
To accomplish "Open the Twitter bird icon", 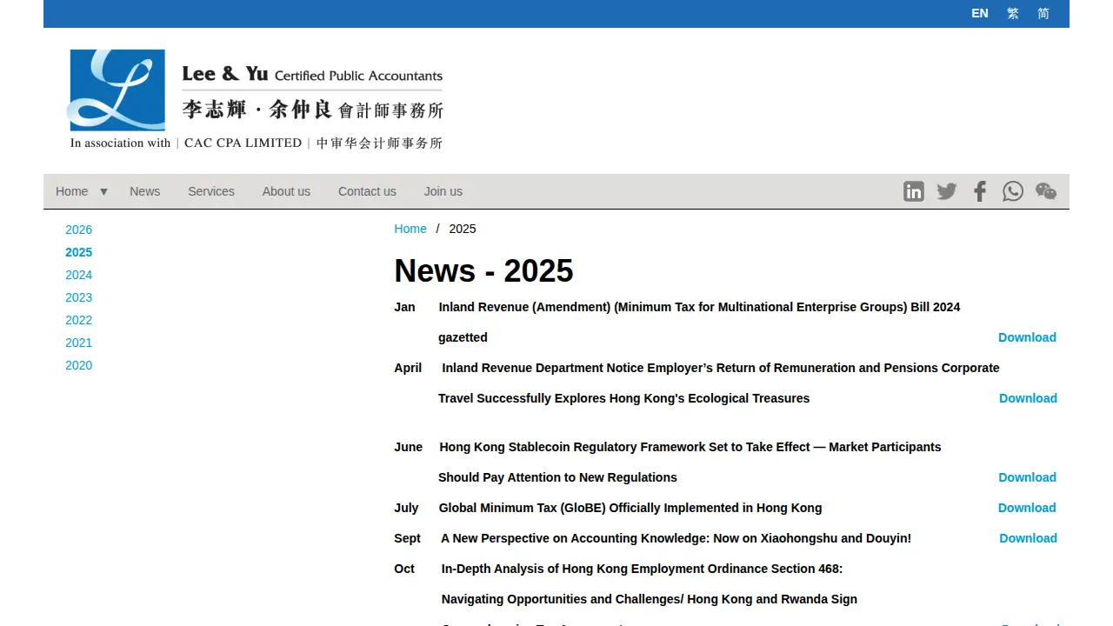I will [947, 191].
